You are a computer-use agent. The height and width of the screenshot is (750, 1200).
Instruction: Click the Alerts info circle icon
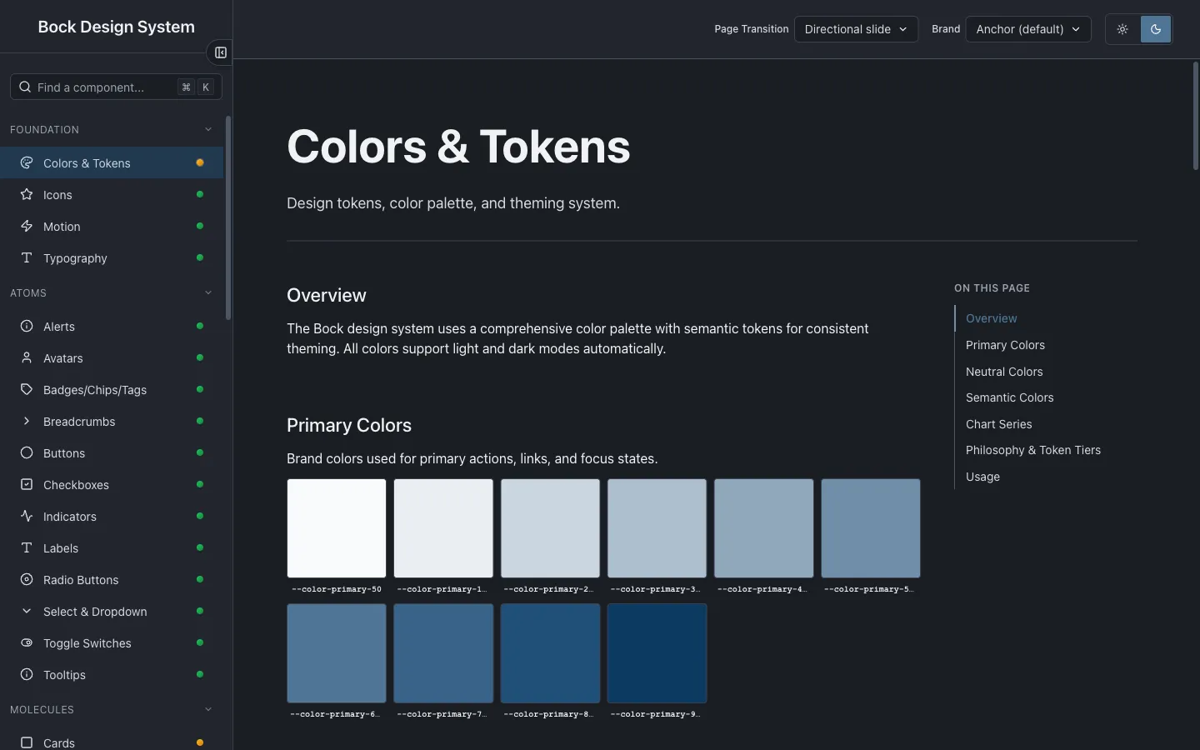tap(27, 326)
